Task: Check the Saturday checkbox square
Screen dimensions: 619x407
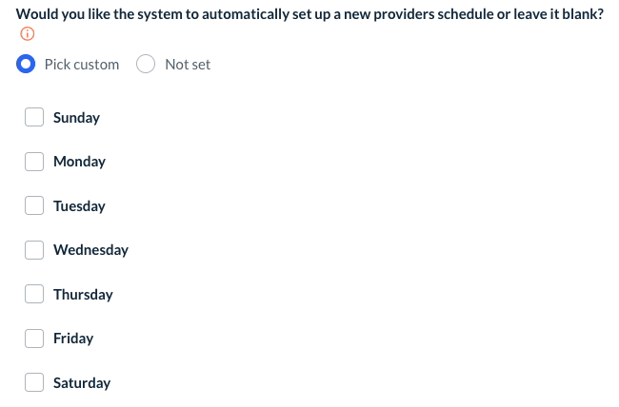Action: tap(34, 382)
